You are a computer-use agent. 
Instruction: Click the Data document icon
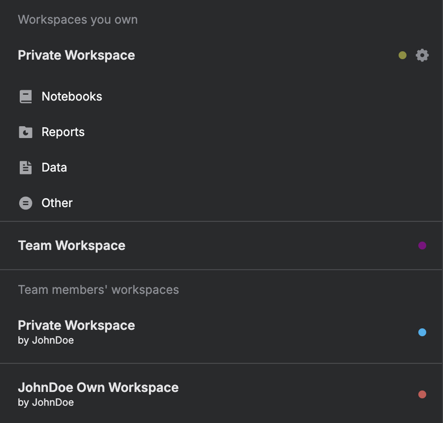point(26,168)
